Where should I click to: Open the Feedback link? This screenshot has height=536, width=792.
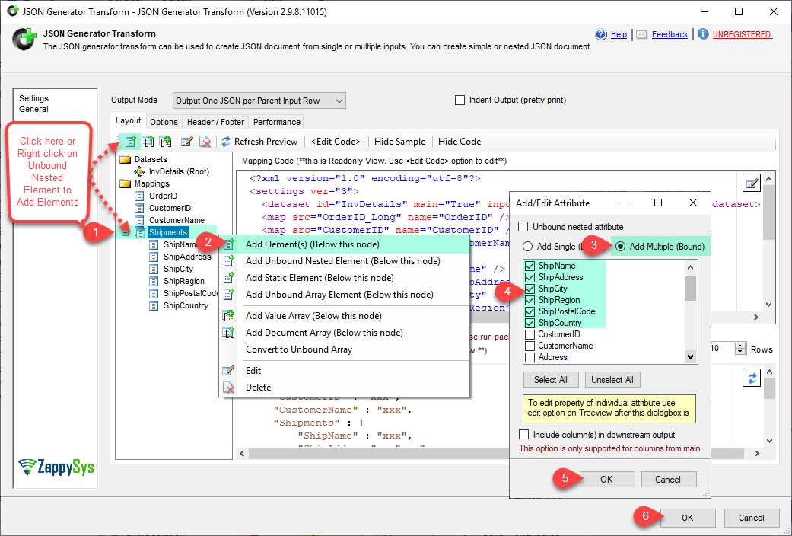[670, 34]
